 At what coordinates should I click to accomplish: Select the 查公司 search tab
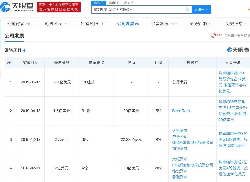pyautogui.click(x=99, y=3)
